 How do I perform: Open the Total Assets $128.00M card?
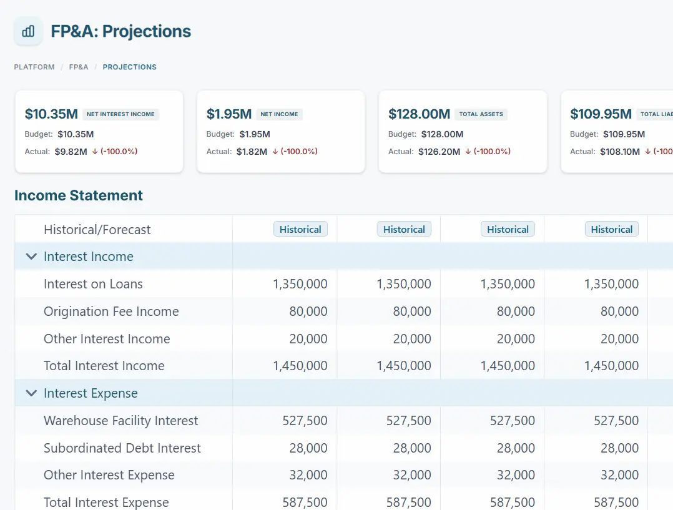(463, 132)
